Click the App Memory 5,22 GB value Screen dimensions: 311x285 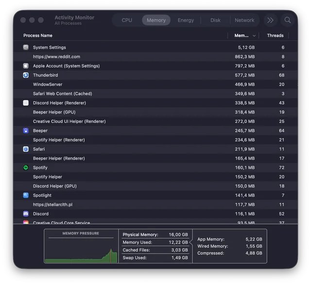coord(254,239)
